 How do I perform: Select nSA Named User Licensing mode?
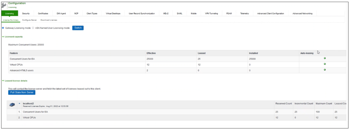coord(33,28)
